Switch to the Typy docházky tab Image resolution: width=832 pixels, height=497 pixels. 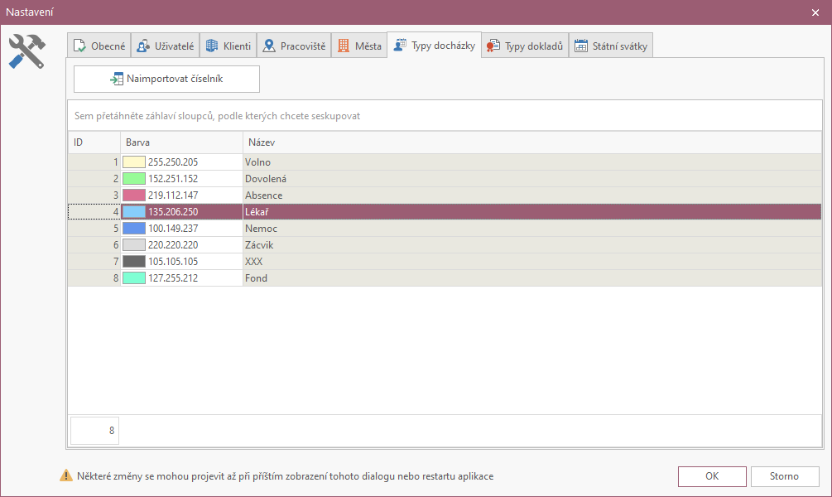pyautogui.click(x=435, y=46)
